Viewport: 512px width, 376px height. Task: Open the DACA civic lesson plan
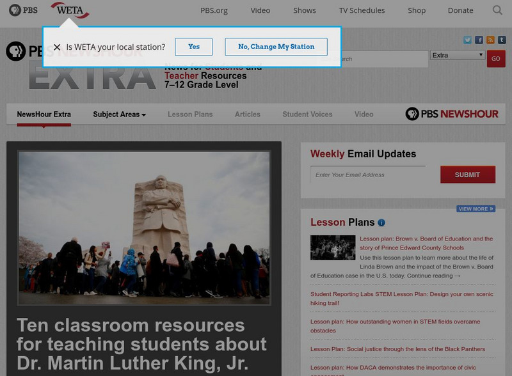pyautogui.click(x=393, y=370)
